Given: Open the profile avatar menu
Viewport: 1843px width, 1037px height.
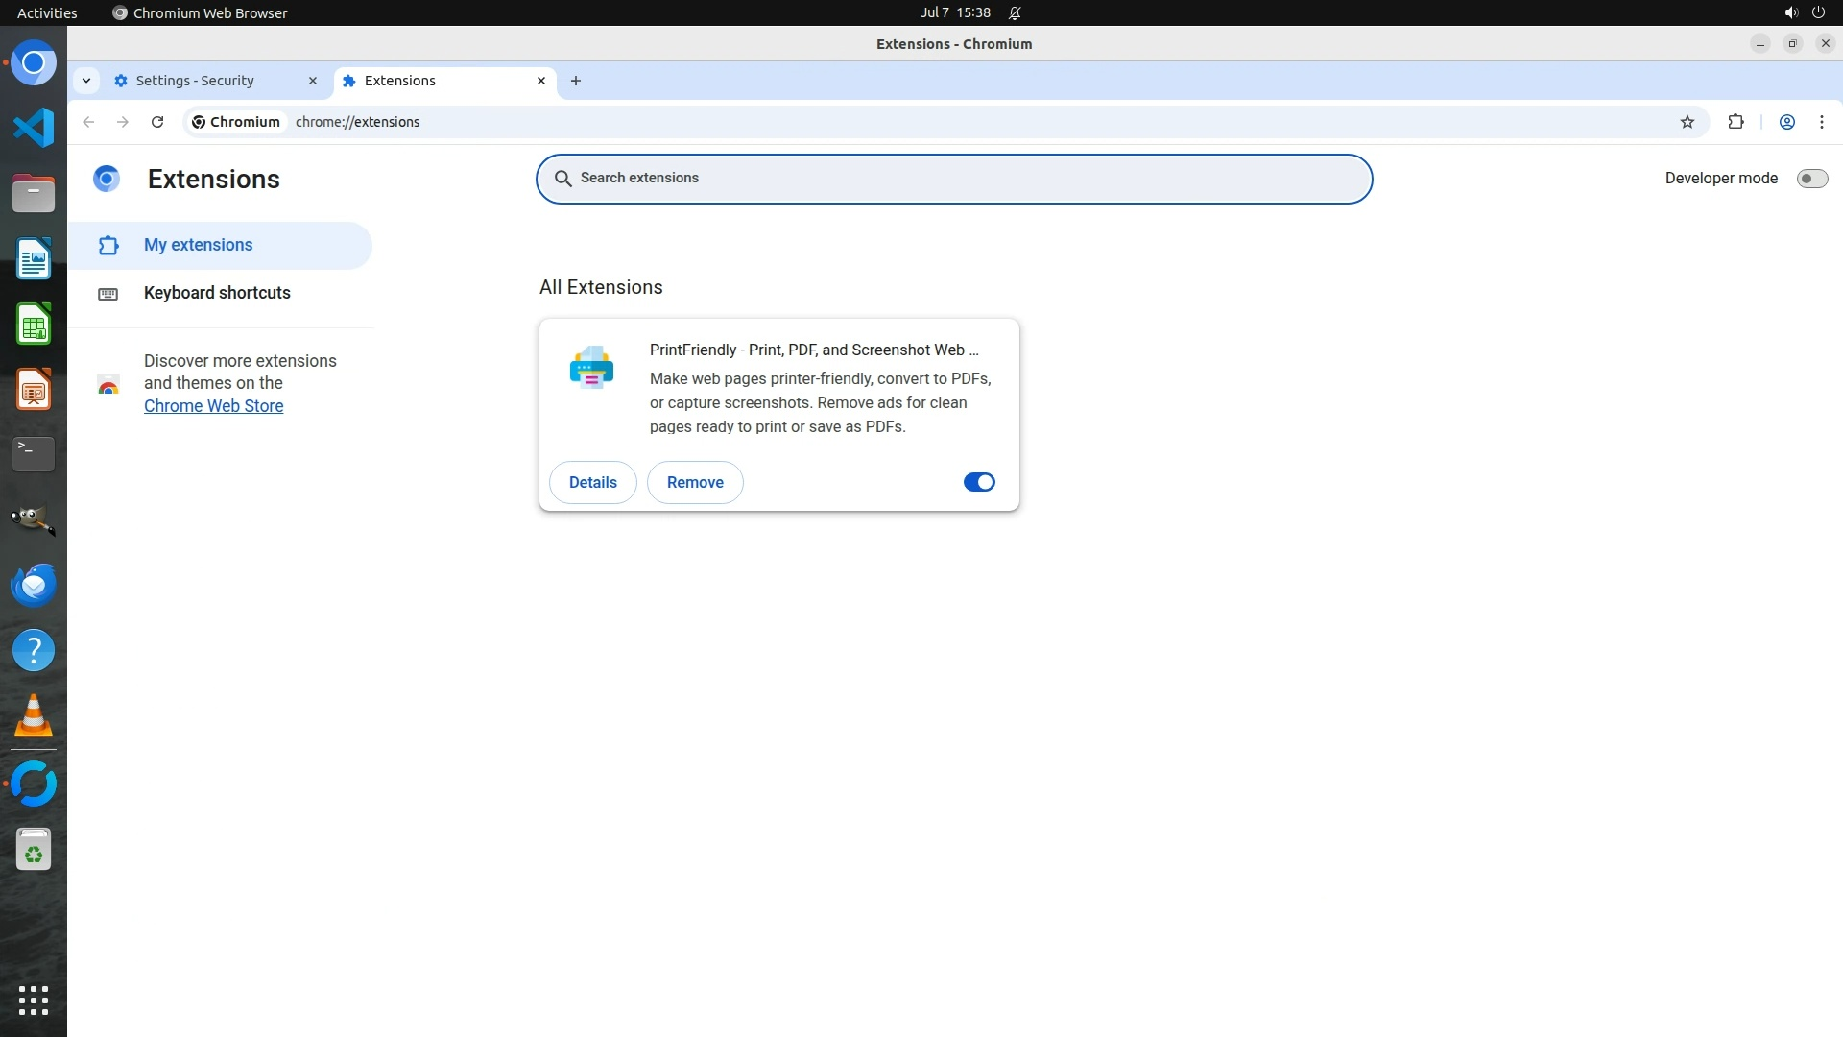Looking at the screenshot, I should (x=1787, y=122).
